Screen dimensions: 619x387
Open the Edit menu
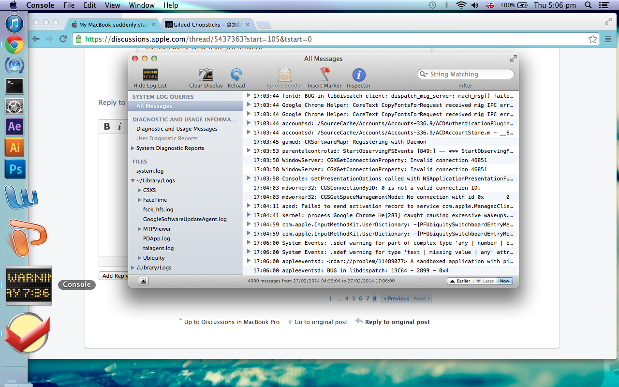[x=89, y=5]
